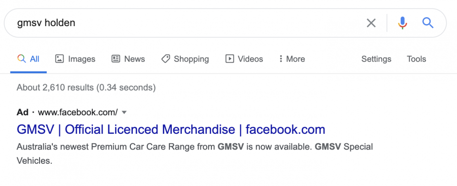457x186 pixels.
Task: Open the Settings menu
Action: [376, 59]
